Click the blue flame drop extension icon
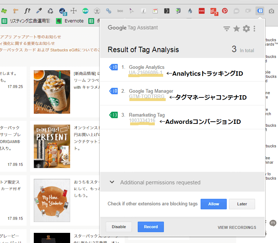Viewport: 278px width, 243px height. pyautogui.click(x=190, y=11)
